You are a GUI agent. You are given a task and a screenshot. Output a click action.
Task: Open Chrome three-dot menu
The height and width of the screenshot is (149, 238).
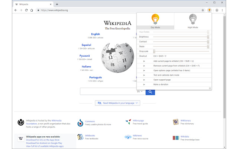pyautogui.click(x=222, y=10)
